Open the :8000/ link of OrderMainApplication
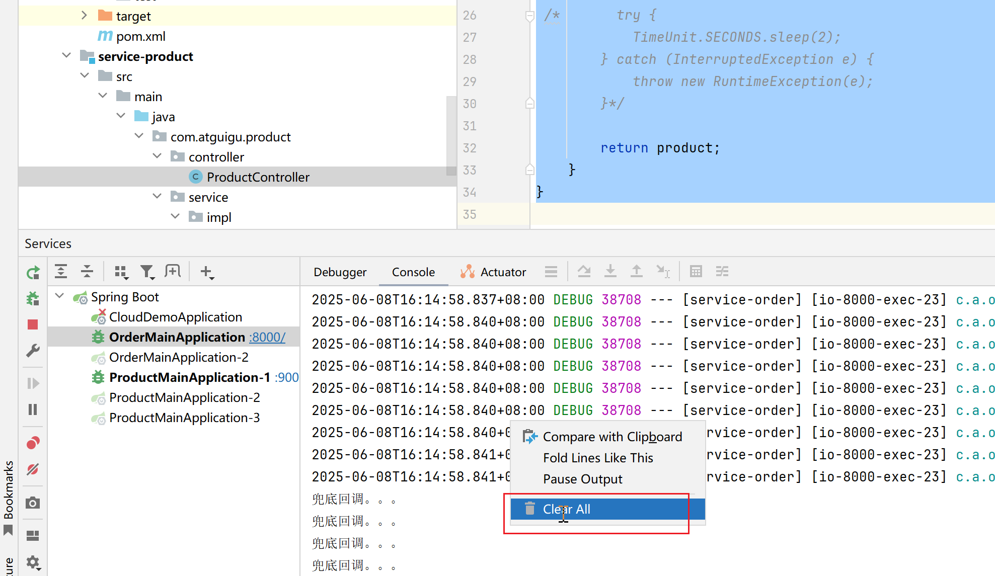Screen dimensions: 995x576 pyautogui.click(x=267, y=338)
